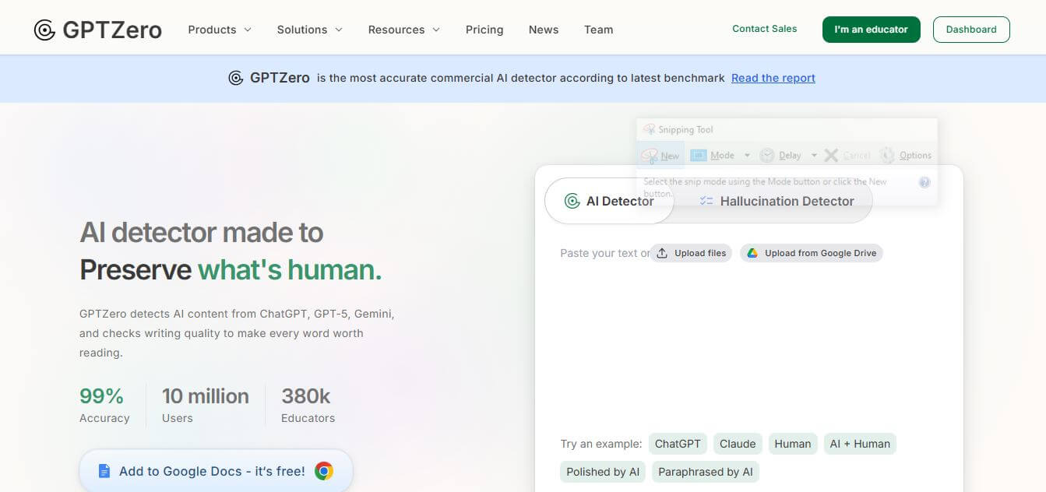Click the upload arrow icon on Upload files
The image size is (1046, 492).
(x=661, y=252)
